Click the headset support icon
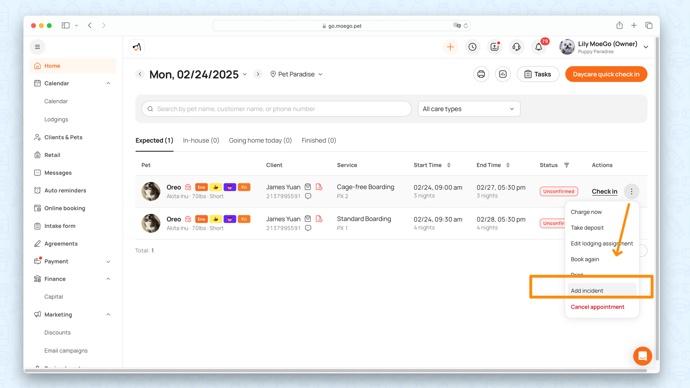The width and height of the screenshot is (690, 388). coord(516,47)
